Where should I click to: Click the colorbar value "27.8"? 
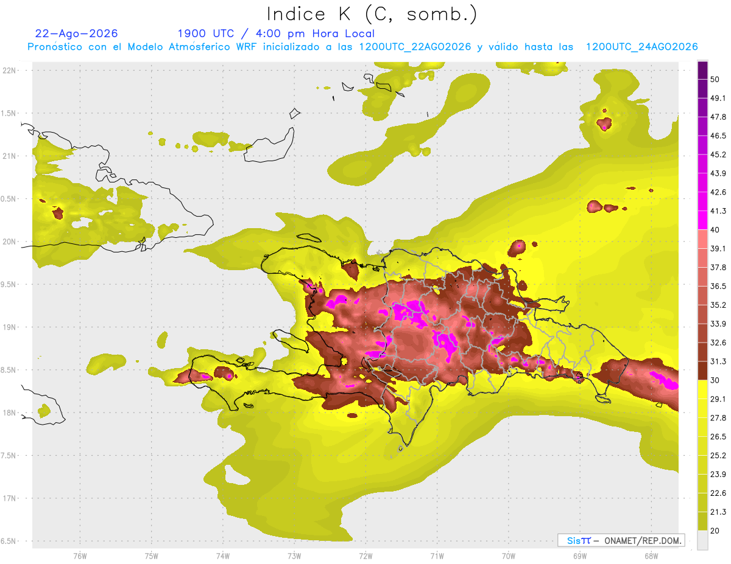tap(718, 418)
